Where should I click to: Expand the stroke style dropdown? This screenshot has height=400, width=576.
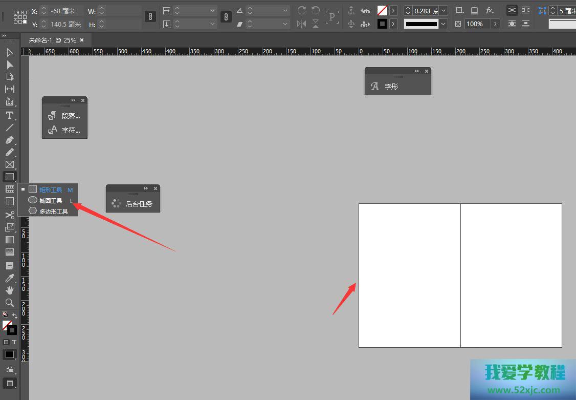(x=443, y=24)
